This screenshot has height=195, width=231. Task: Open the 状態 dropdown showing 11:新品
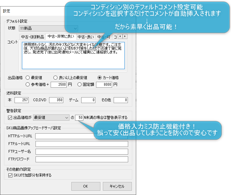[48, 28]
